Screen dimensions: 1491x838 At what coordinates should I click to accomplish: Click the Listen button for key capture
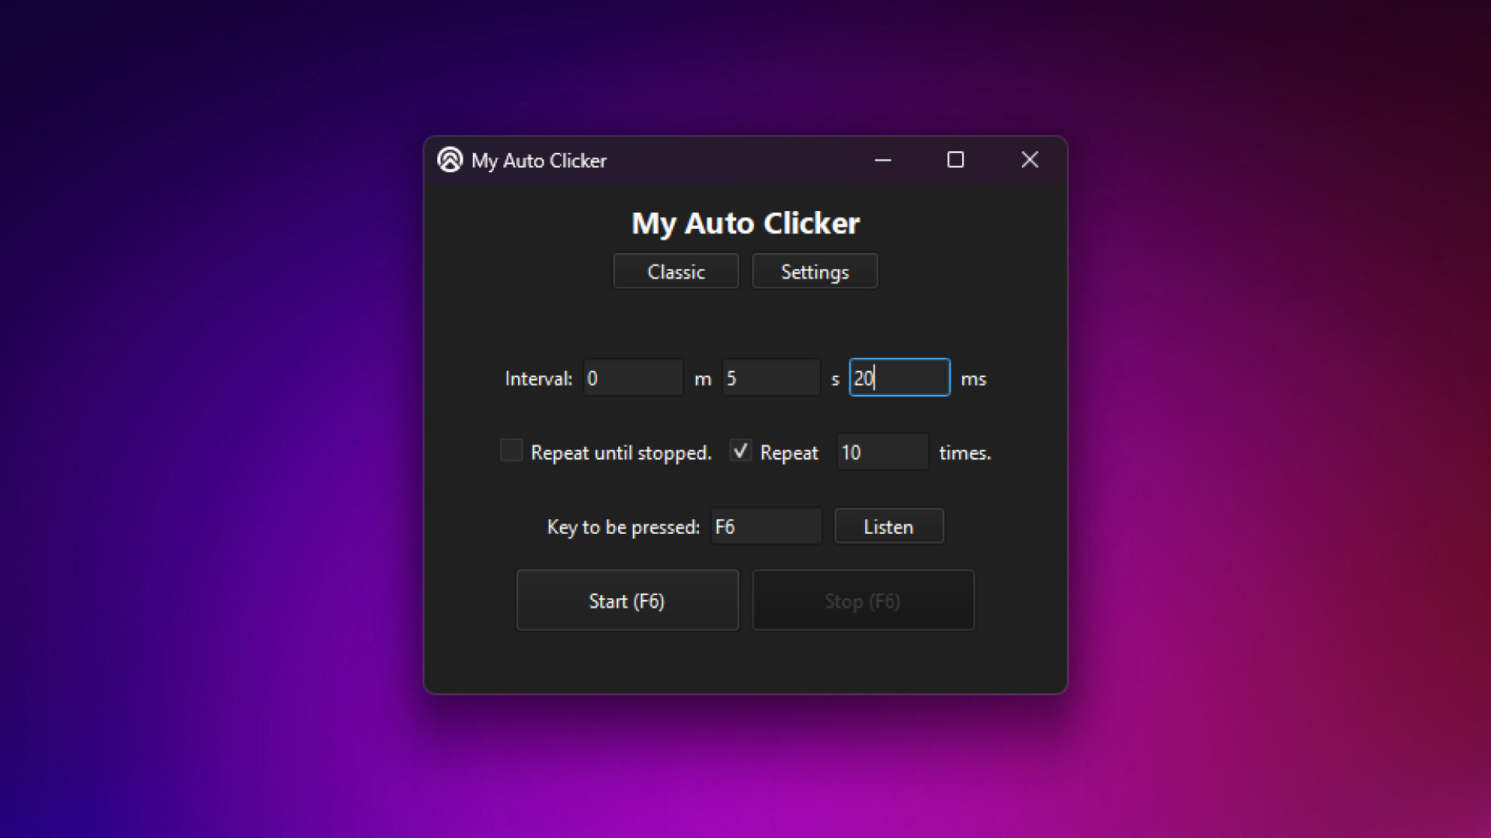pos(888,526)
